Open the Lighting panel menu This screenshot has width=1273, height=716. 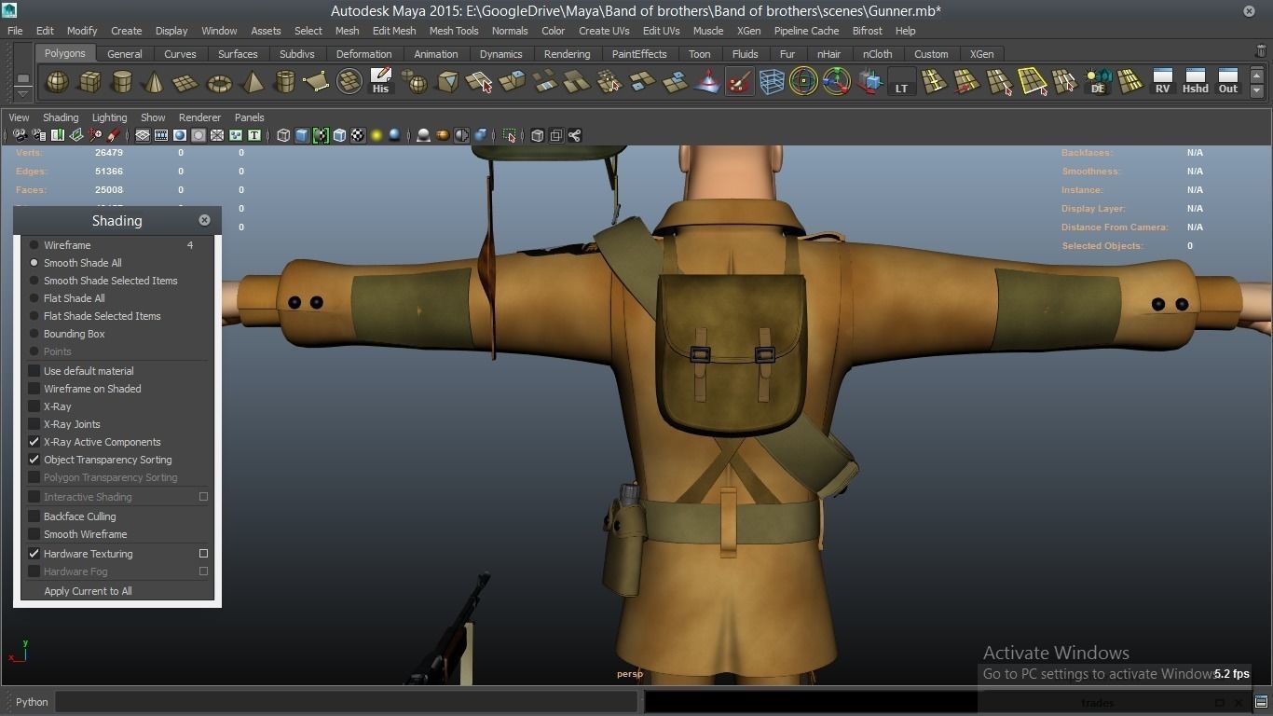pos(109,117)
